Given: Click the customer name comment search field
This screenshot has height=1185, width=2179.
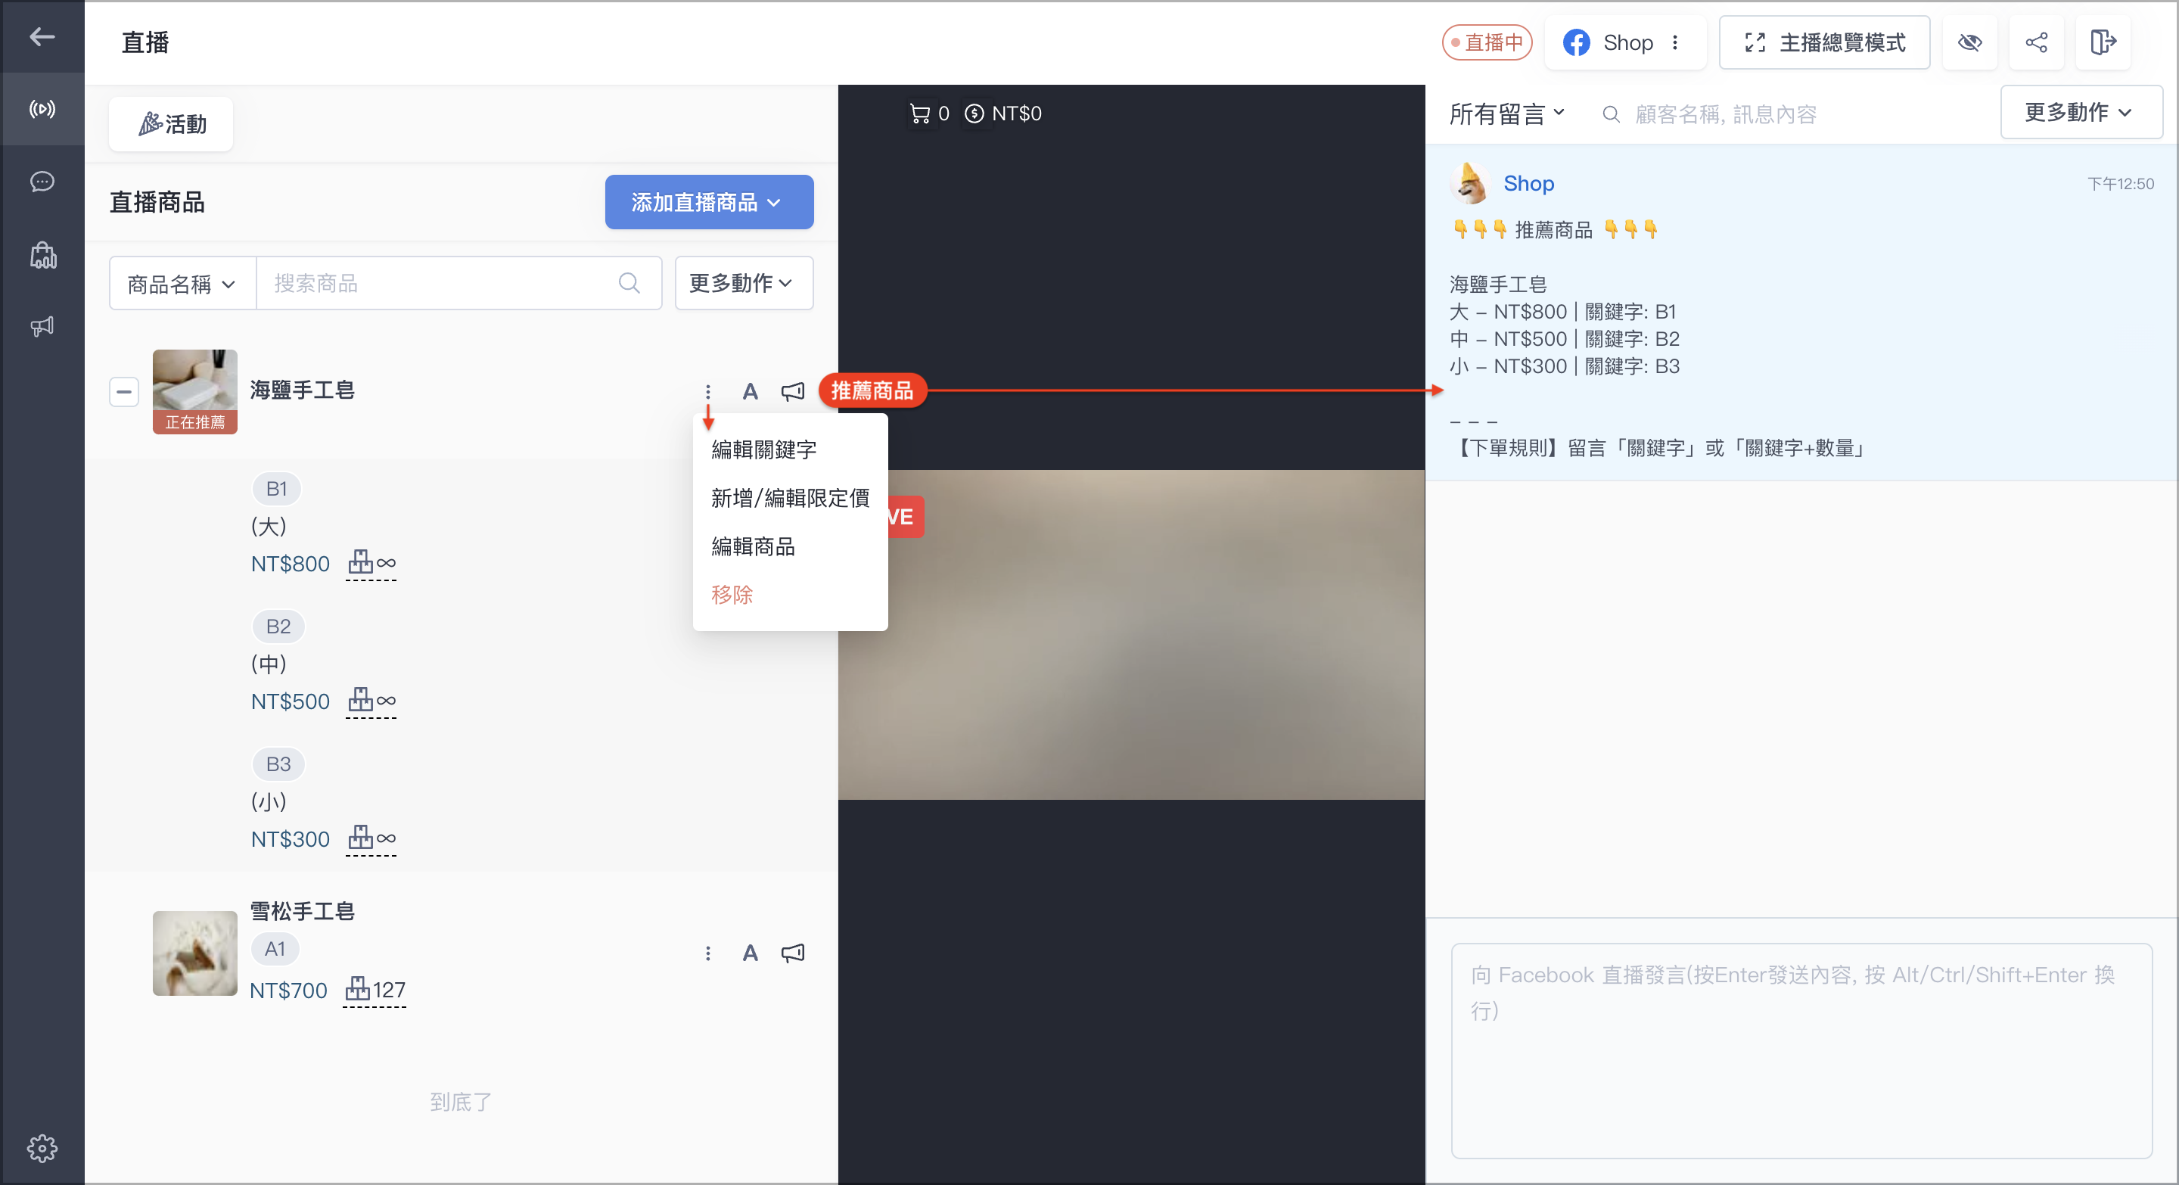Looking at the screenshot, I should point(1726,114).
